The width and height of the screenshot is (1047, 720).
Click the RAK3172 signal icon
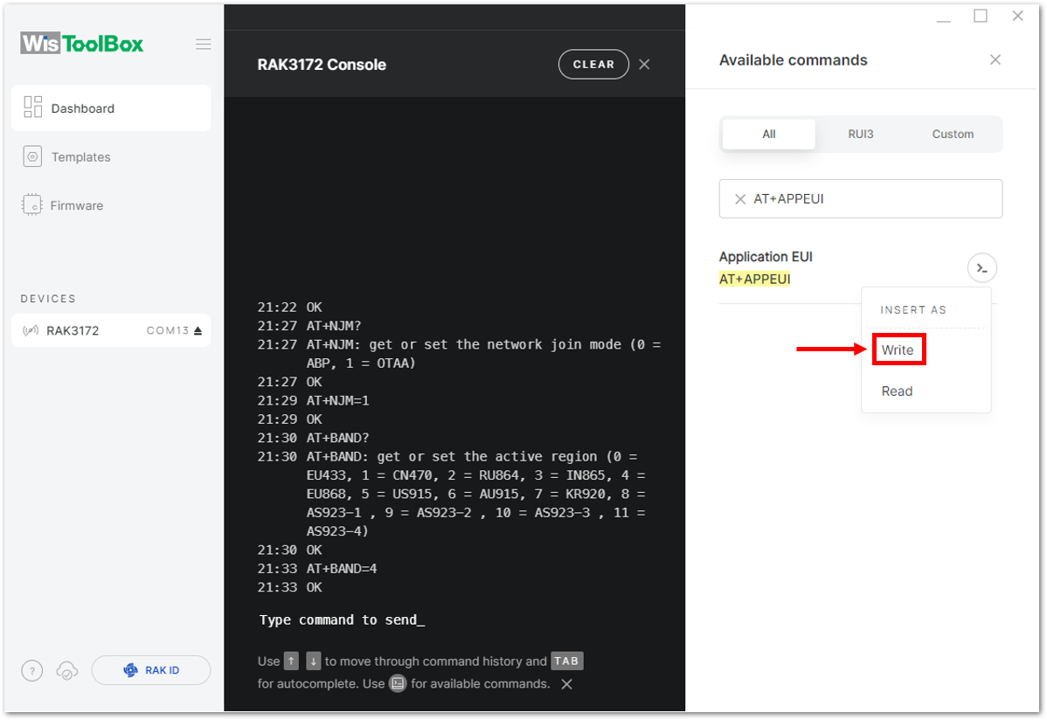(31, 330)
